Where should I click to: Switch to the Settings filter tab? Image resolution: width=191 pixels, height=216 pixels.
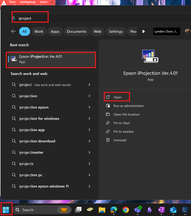(116, 31)
